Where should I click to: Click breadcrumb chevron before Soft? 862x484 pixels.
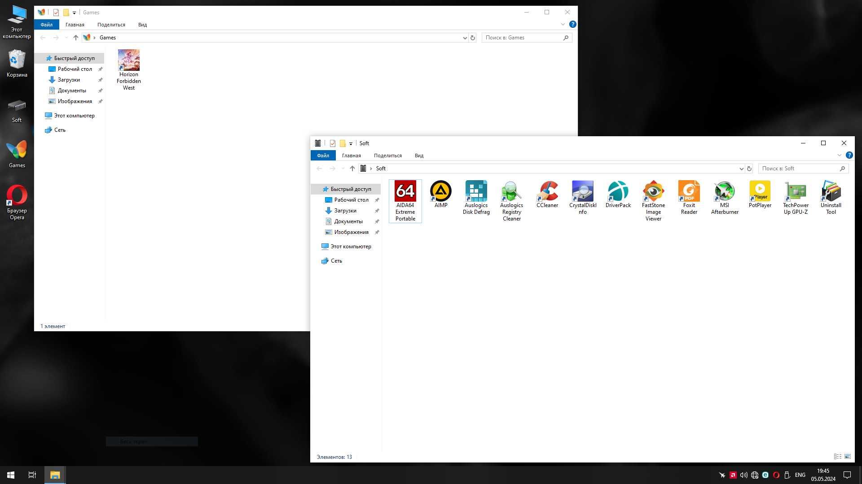point(371,169)
